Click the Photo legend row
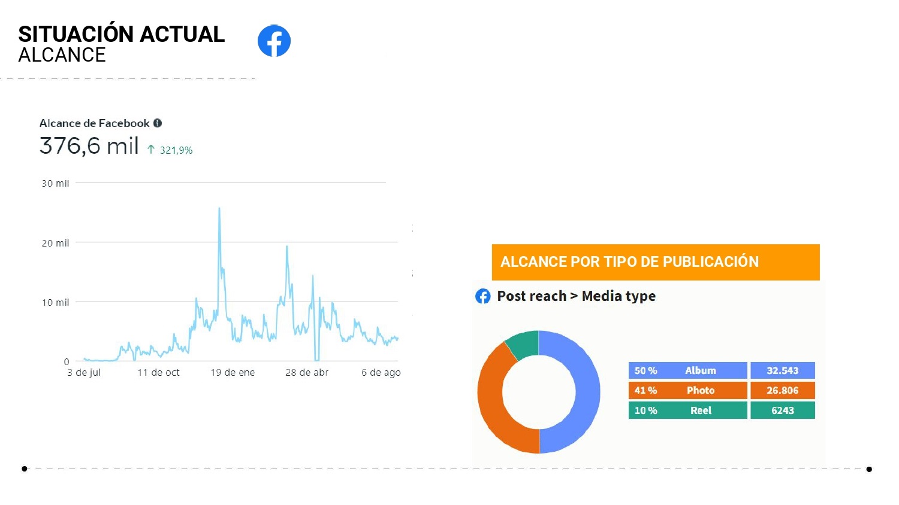The height and width of the screenshot is (505, 899). (687, 391)
